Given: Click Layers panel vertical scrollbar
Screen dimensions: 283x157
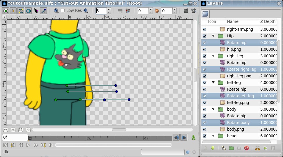Looking at the screenshot, I should (x=279, y=71).
